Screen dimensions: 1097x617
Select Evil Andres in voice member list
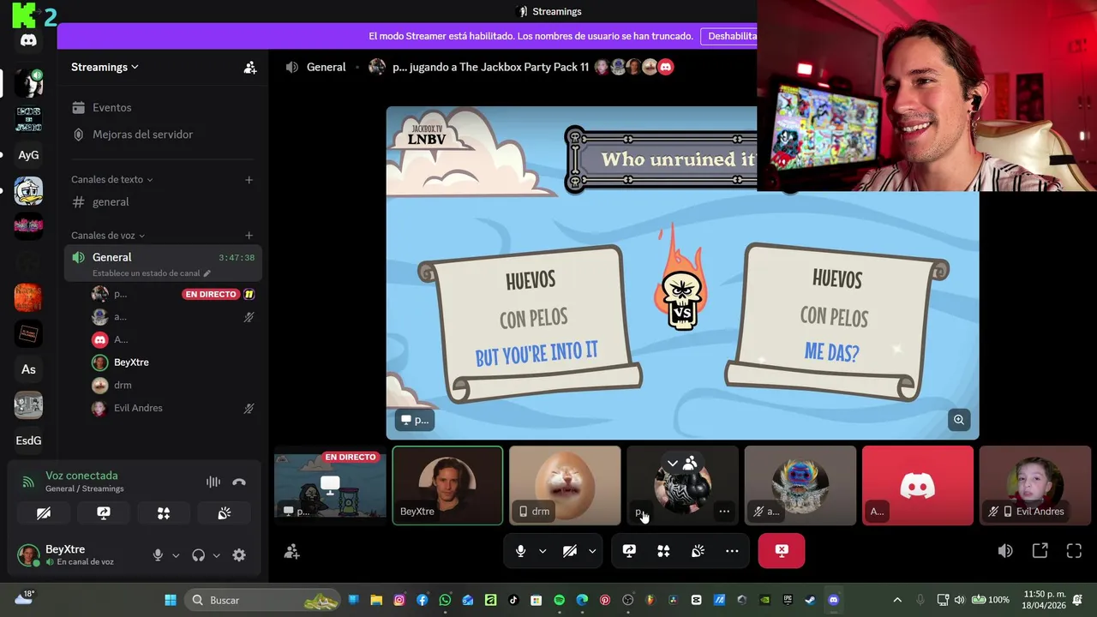click(x=172, y=409)
